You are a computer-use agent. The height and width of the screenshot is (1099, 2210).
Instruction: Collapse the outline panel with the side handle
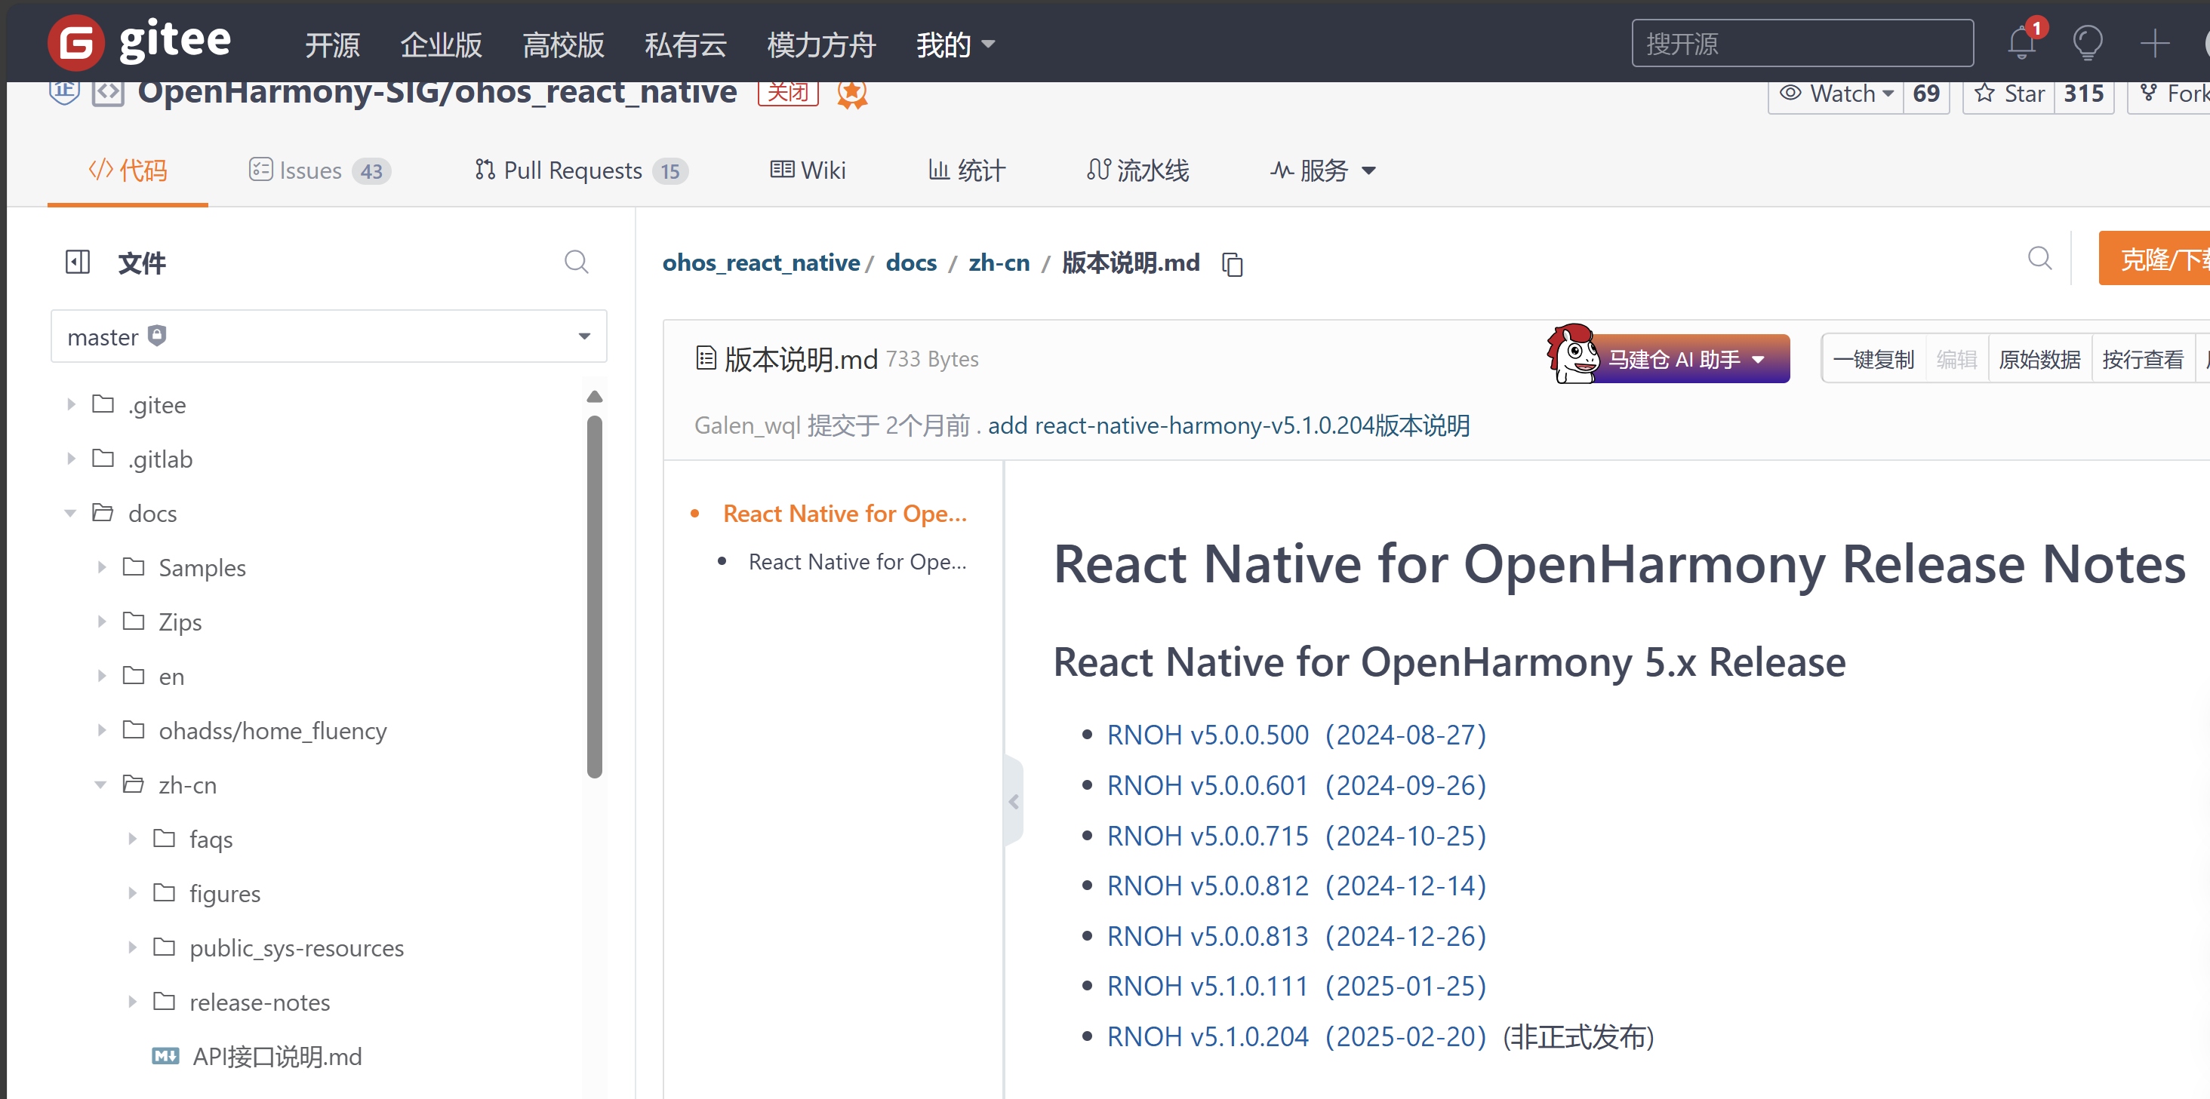(x=1014, y=802)
